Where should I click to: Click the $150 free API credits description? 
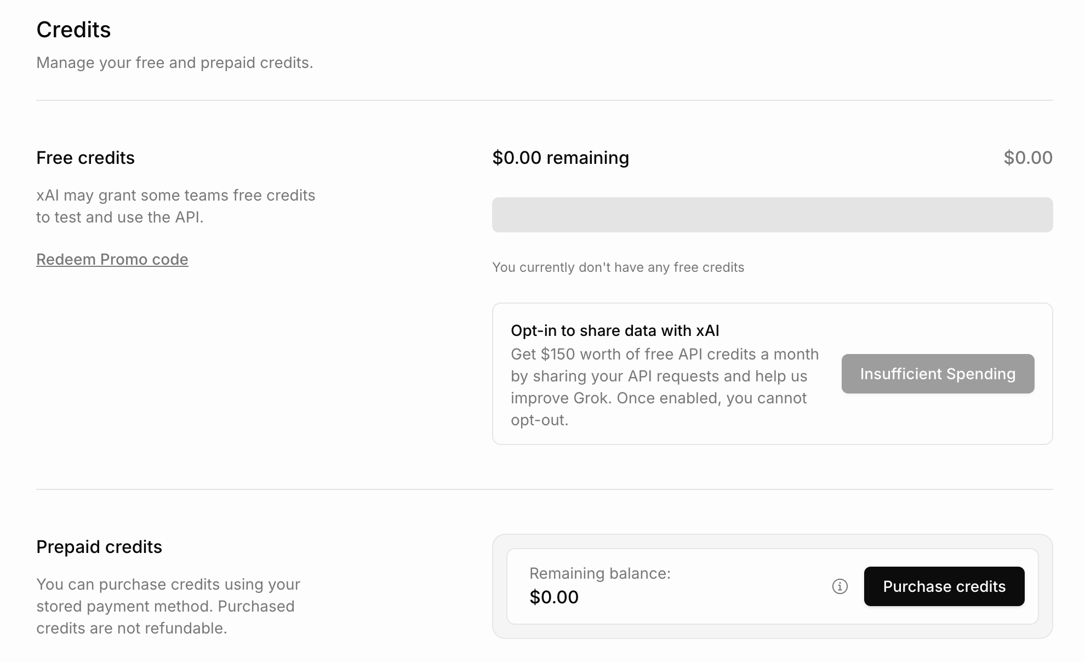tap(665, 387)
